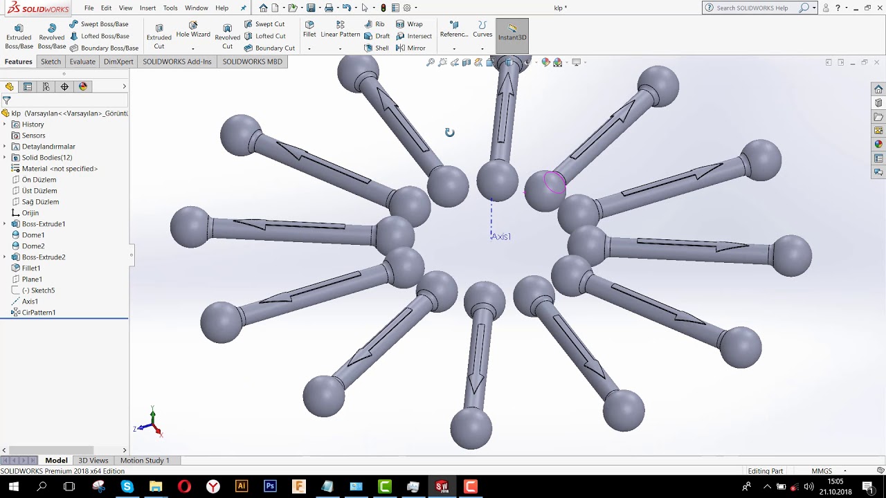Image resolution: width=886 pixels, height=498 pixels.
Task: Select the Wrap tool
Action: (409, 24)
